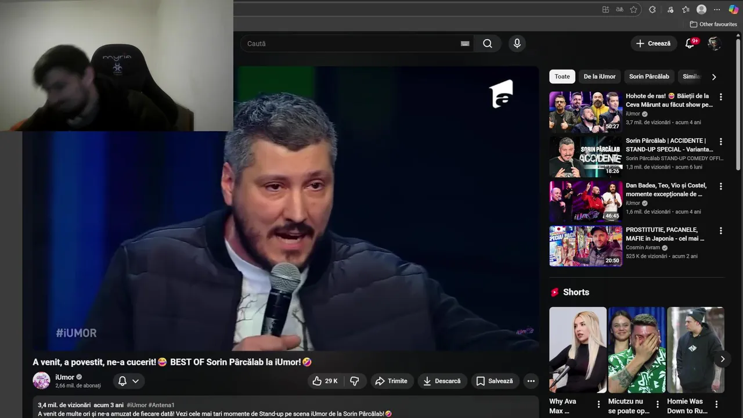Viewport: 743px width, 418px height.
Task: Open Edge settings and more menu
Action: [717, 9]
